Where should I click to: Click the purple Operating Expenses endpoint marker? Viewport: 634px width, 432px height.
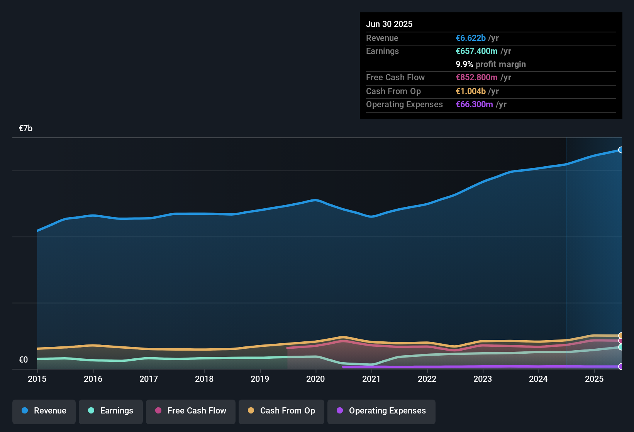click(621, 366)
